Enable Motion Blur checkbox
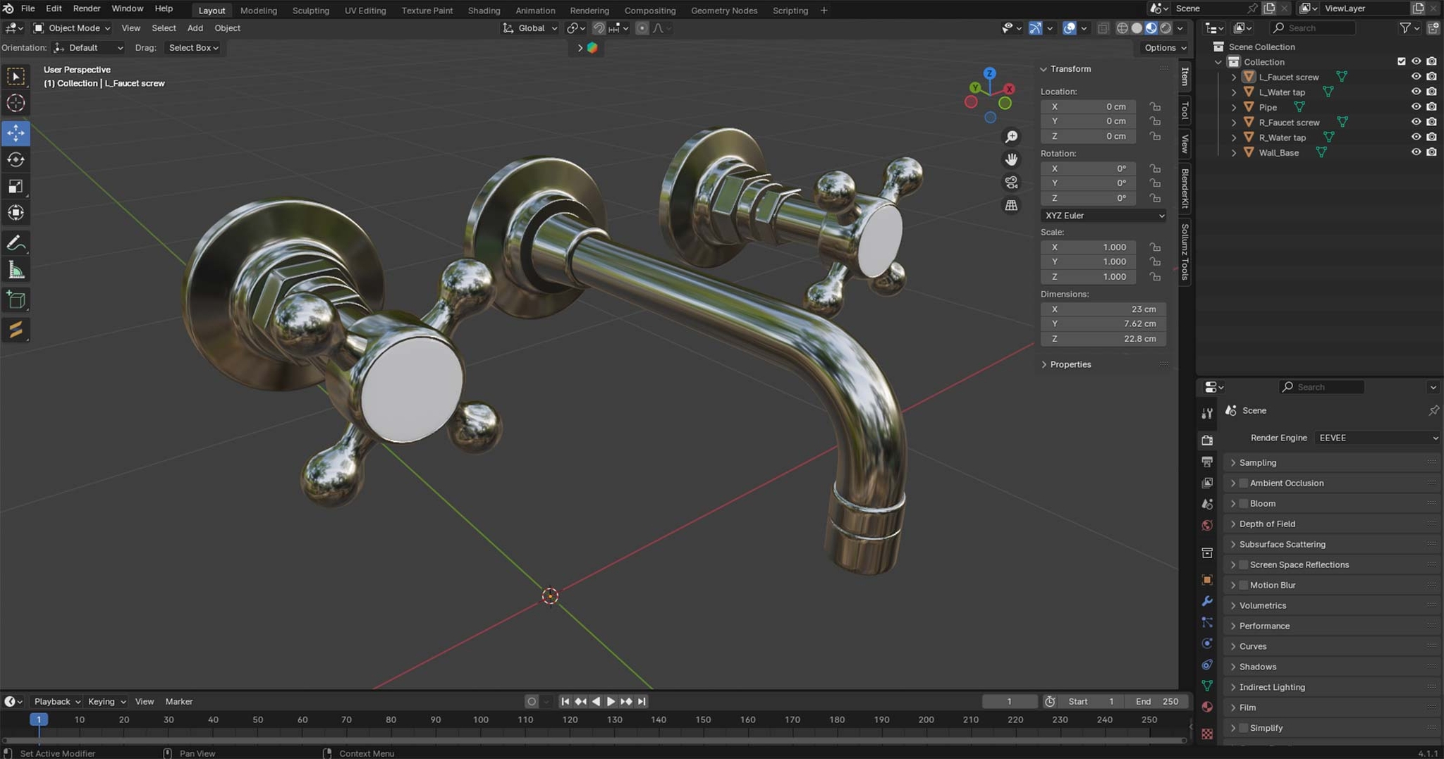The width and height of the screenshot is (1444, 759). click(1244, 586)
